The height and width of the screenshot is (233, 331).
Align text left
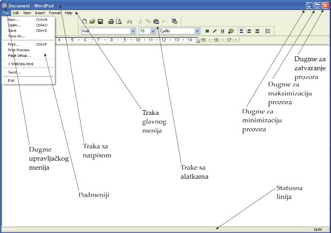pyautogui.click(x=241, y=31)
